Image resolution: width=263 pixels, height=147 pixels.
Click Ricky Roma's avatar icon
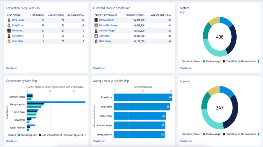(9, 25)
